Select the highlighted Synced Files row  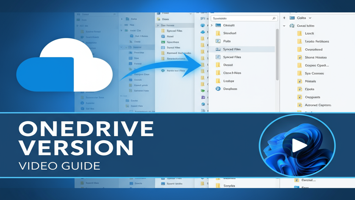pos(242,49)
